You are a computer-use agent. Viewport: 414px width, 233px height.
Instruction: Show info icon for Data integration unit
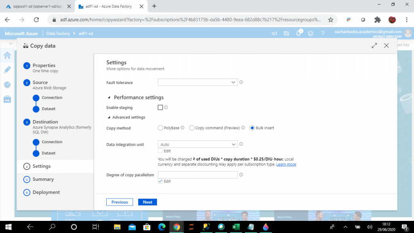pos(241,144)
